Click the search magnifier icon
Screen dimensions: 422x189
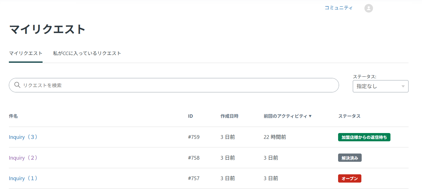[17, 85]
